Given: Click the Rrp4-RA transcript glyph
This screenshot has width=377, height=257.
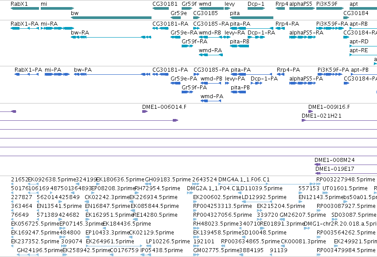Looking at the screenshot, I should pos(280,28).
